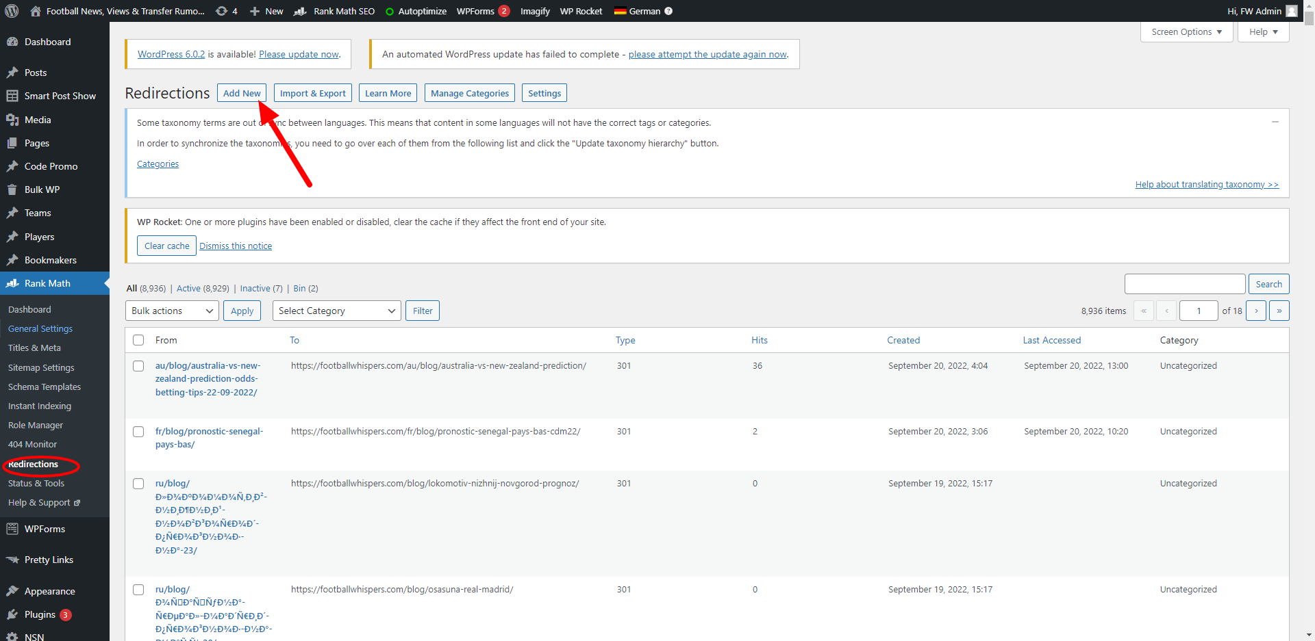The width and height of the screenshot is (1315, 641).
Task: Collapse the taxonomy sync notice
Action: tap(1275, 122)
